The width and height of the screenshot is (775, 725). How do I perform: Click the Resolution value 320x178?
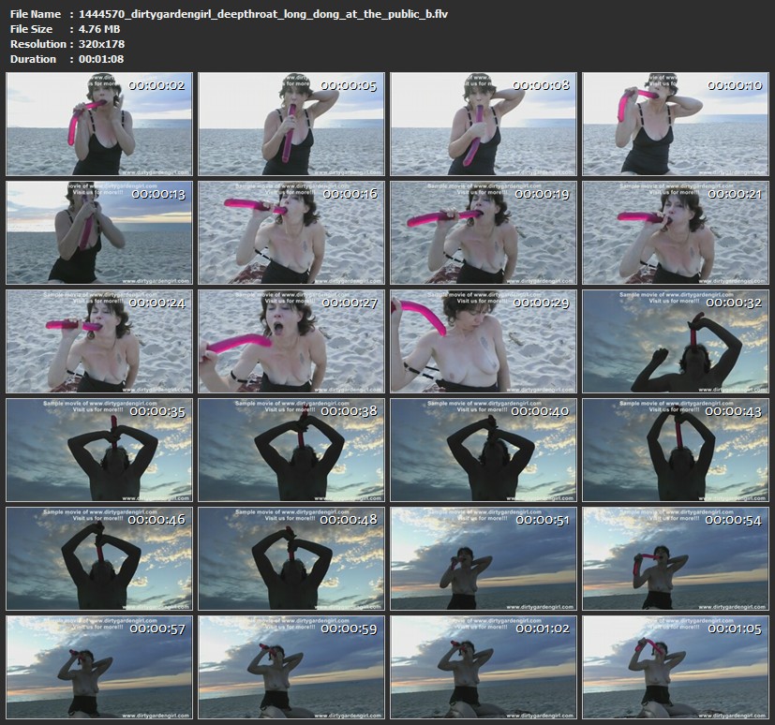(x=97, y=44)
